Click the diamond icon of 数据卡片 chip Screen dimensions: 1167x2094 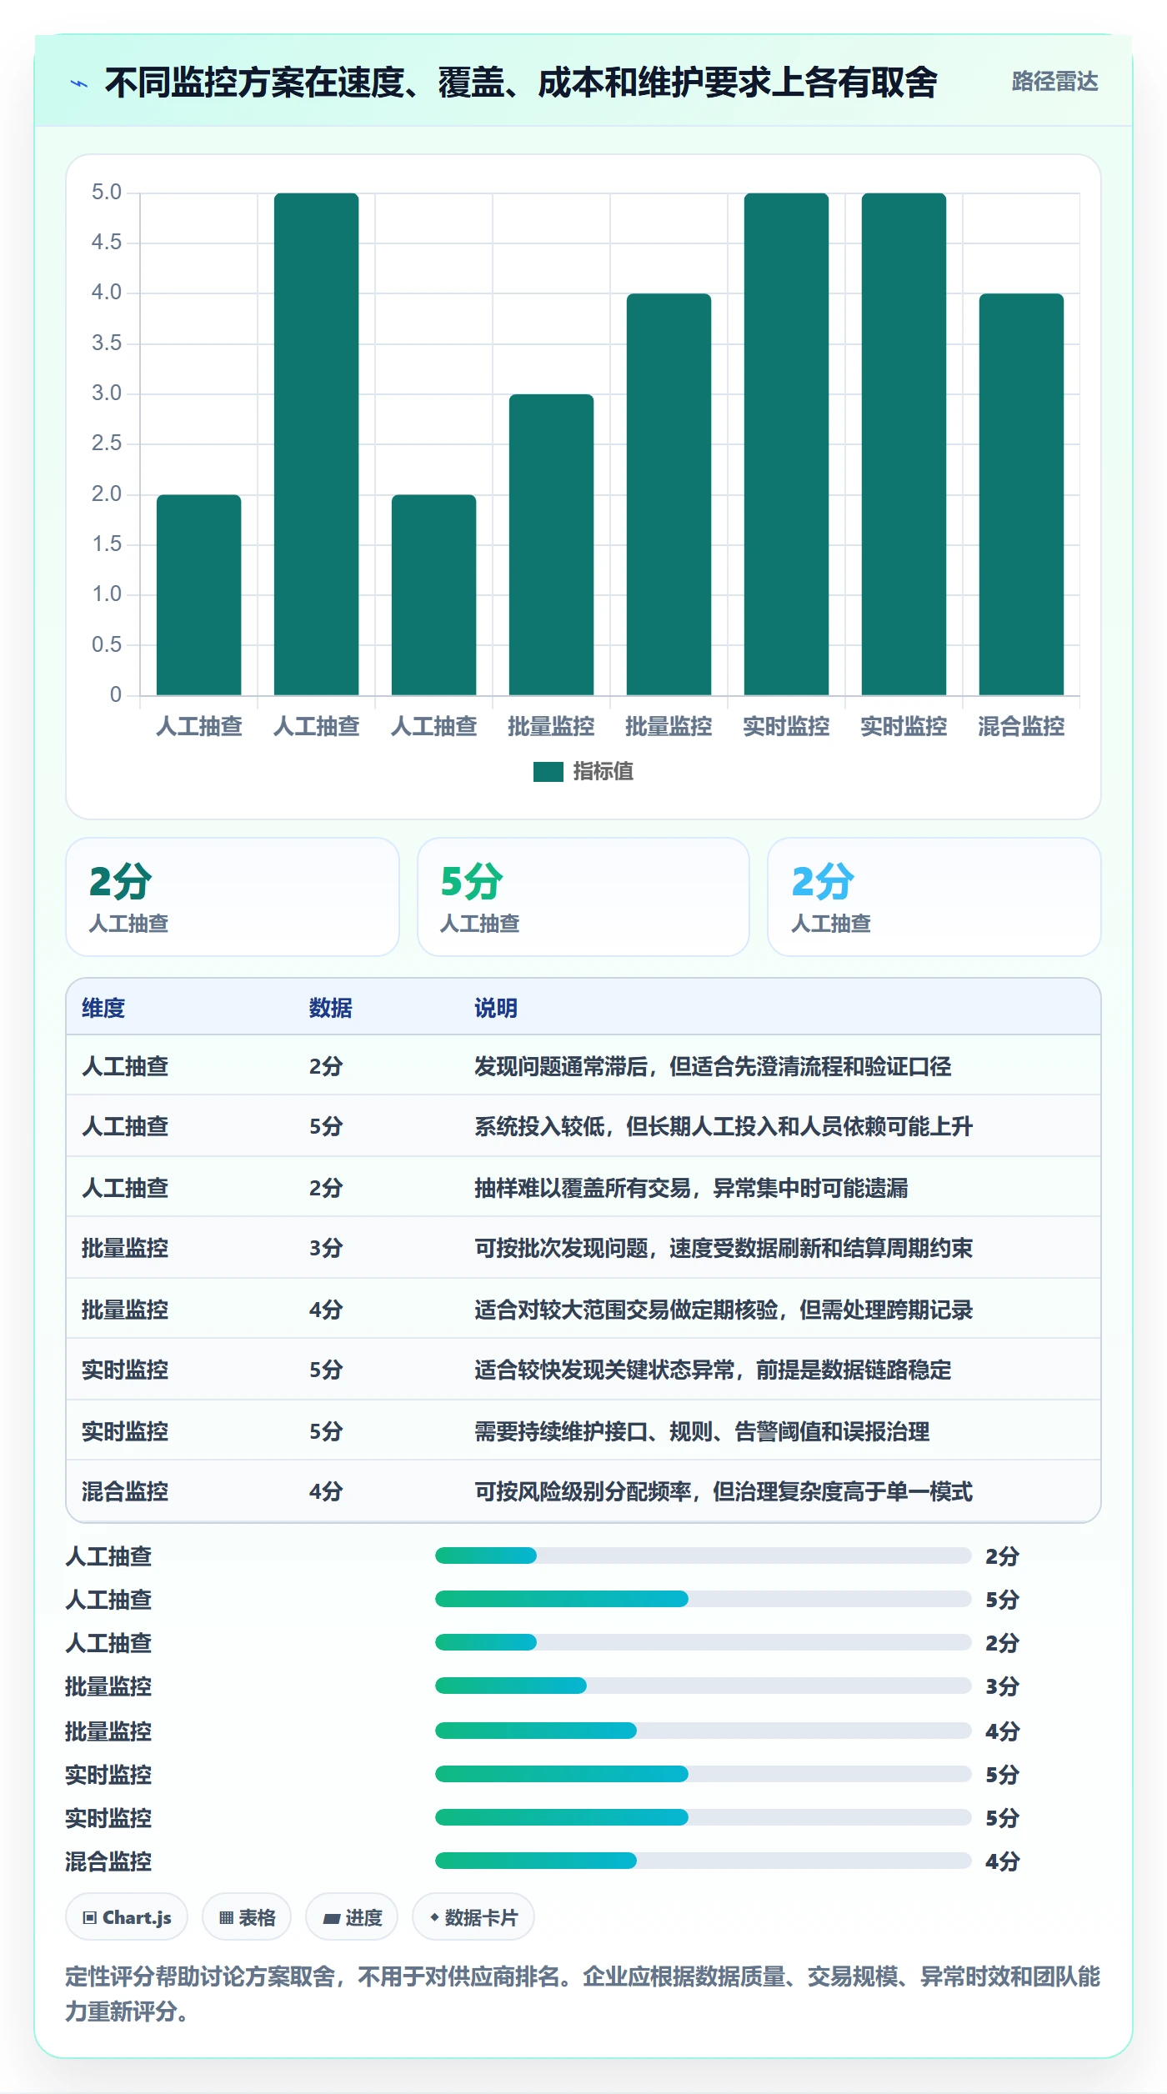pyautogui.click(x=434, y=1917)
